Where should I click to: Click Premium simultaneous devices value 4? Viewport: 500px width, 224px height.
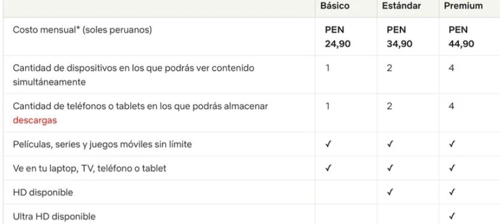(451, 68)
